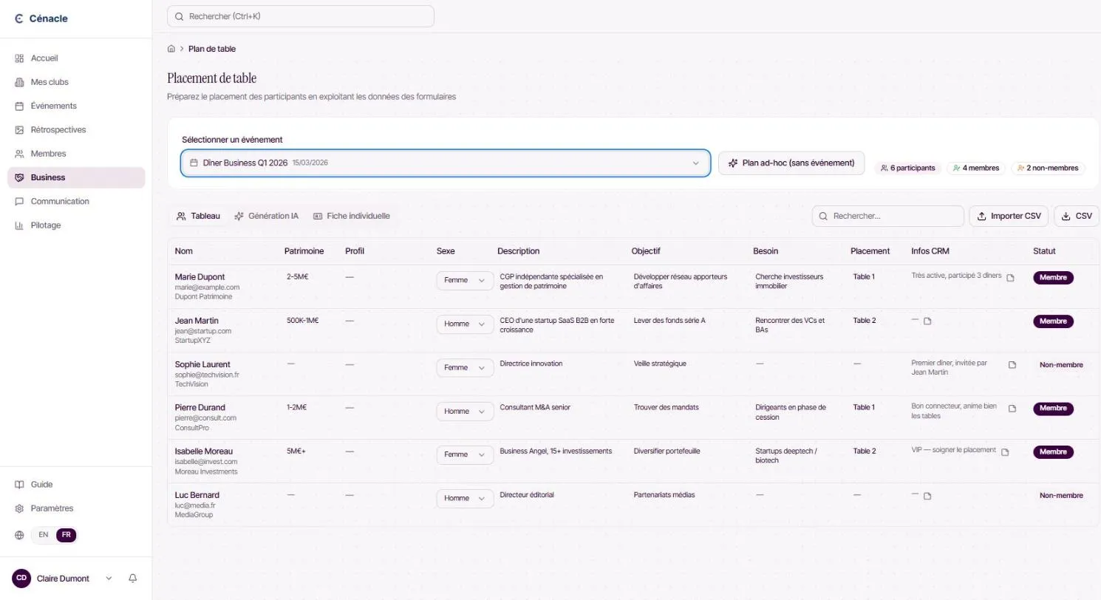Open Sexe dropdown for Pierre Durand

465,412
